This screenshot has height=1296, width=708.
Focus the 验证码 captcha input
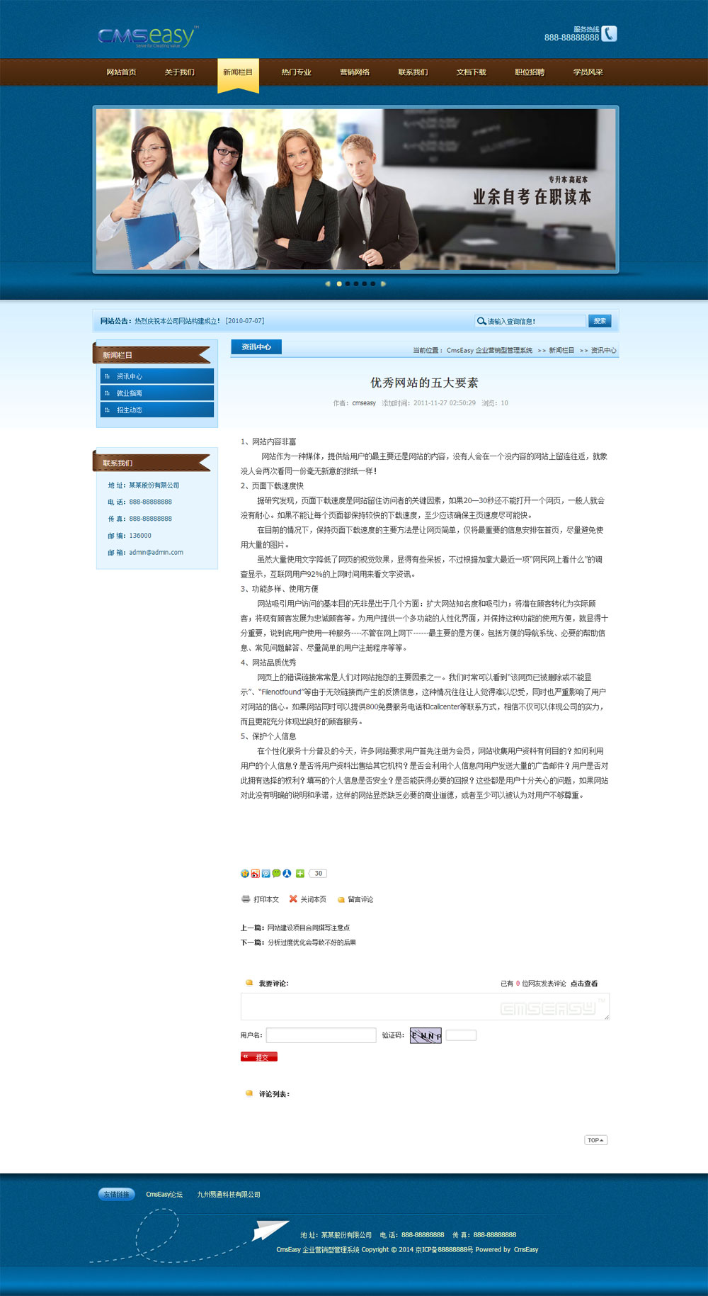[x=461, y=1035]
